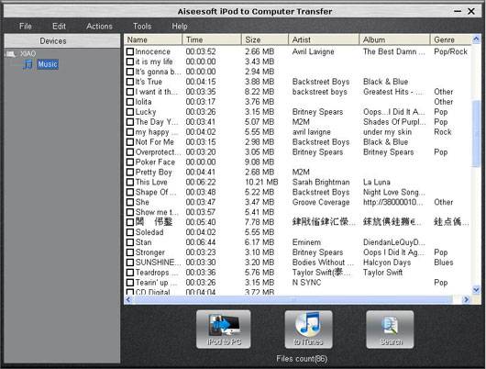Viewport: 486px width, 369px height.
Task: Click the vertical scrollbar thumb
Action: click(x=476, y=133)
